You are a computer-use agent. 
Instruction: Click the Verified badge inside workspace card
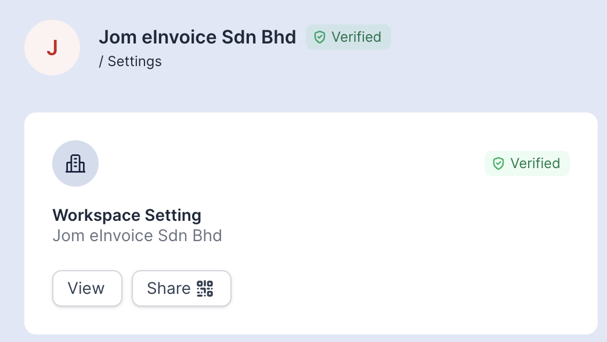(x=527, y=163)
